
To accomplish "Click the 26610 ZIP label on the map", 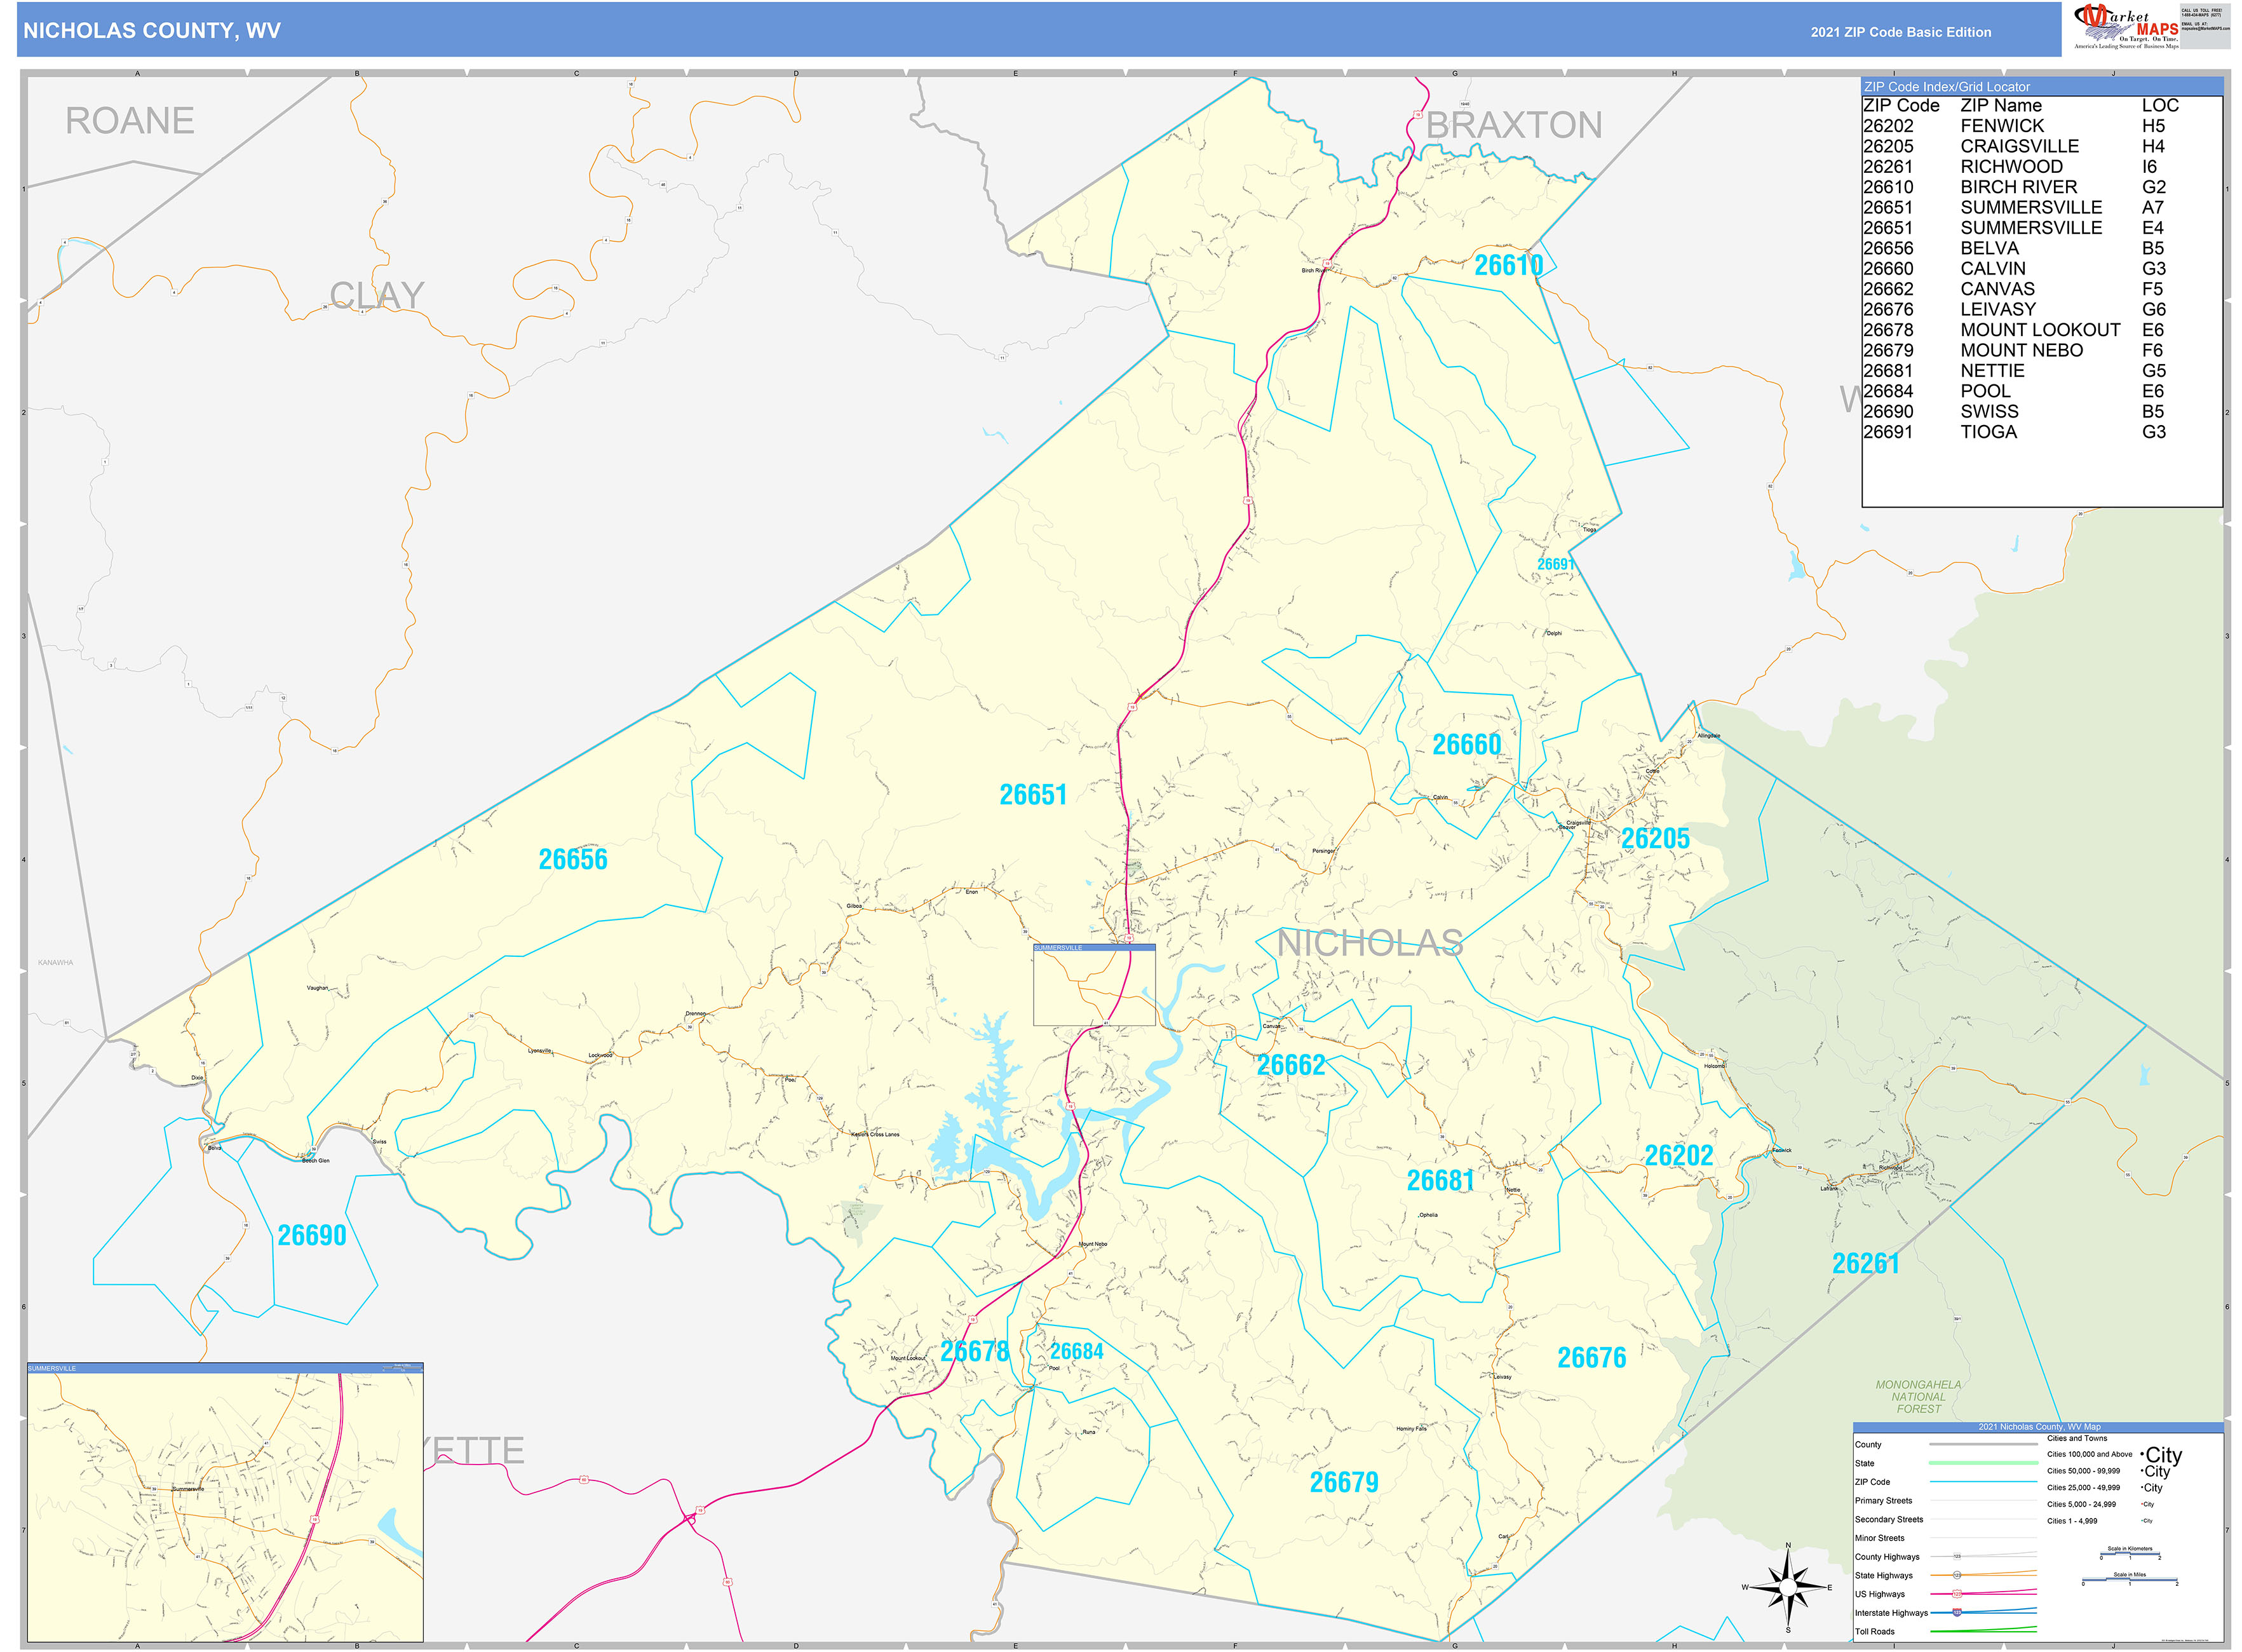I will coord(1509,265).
